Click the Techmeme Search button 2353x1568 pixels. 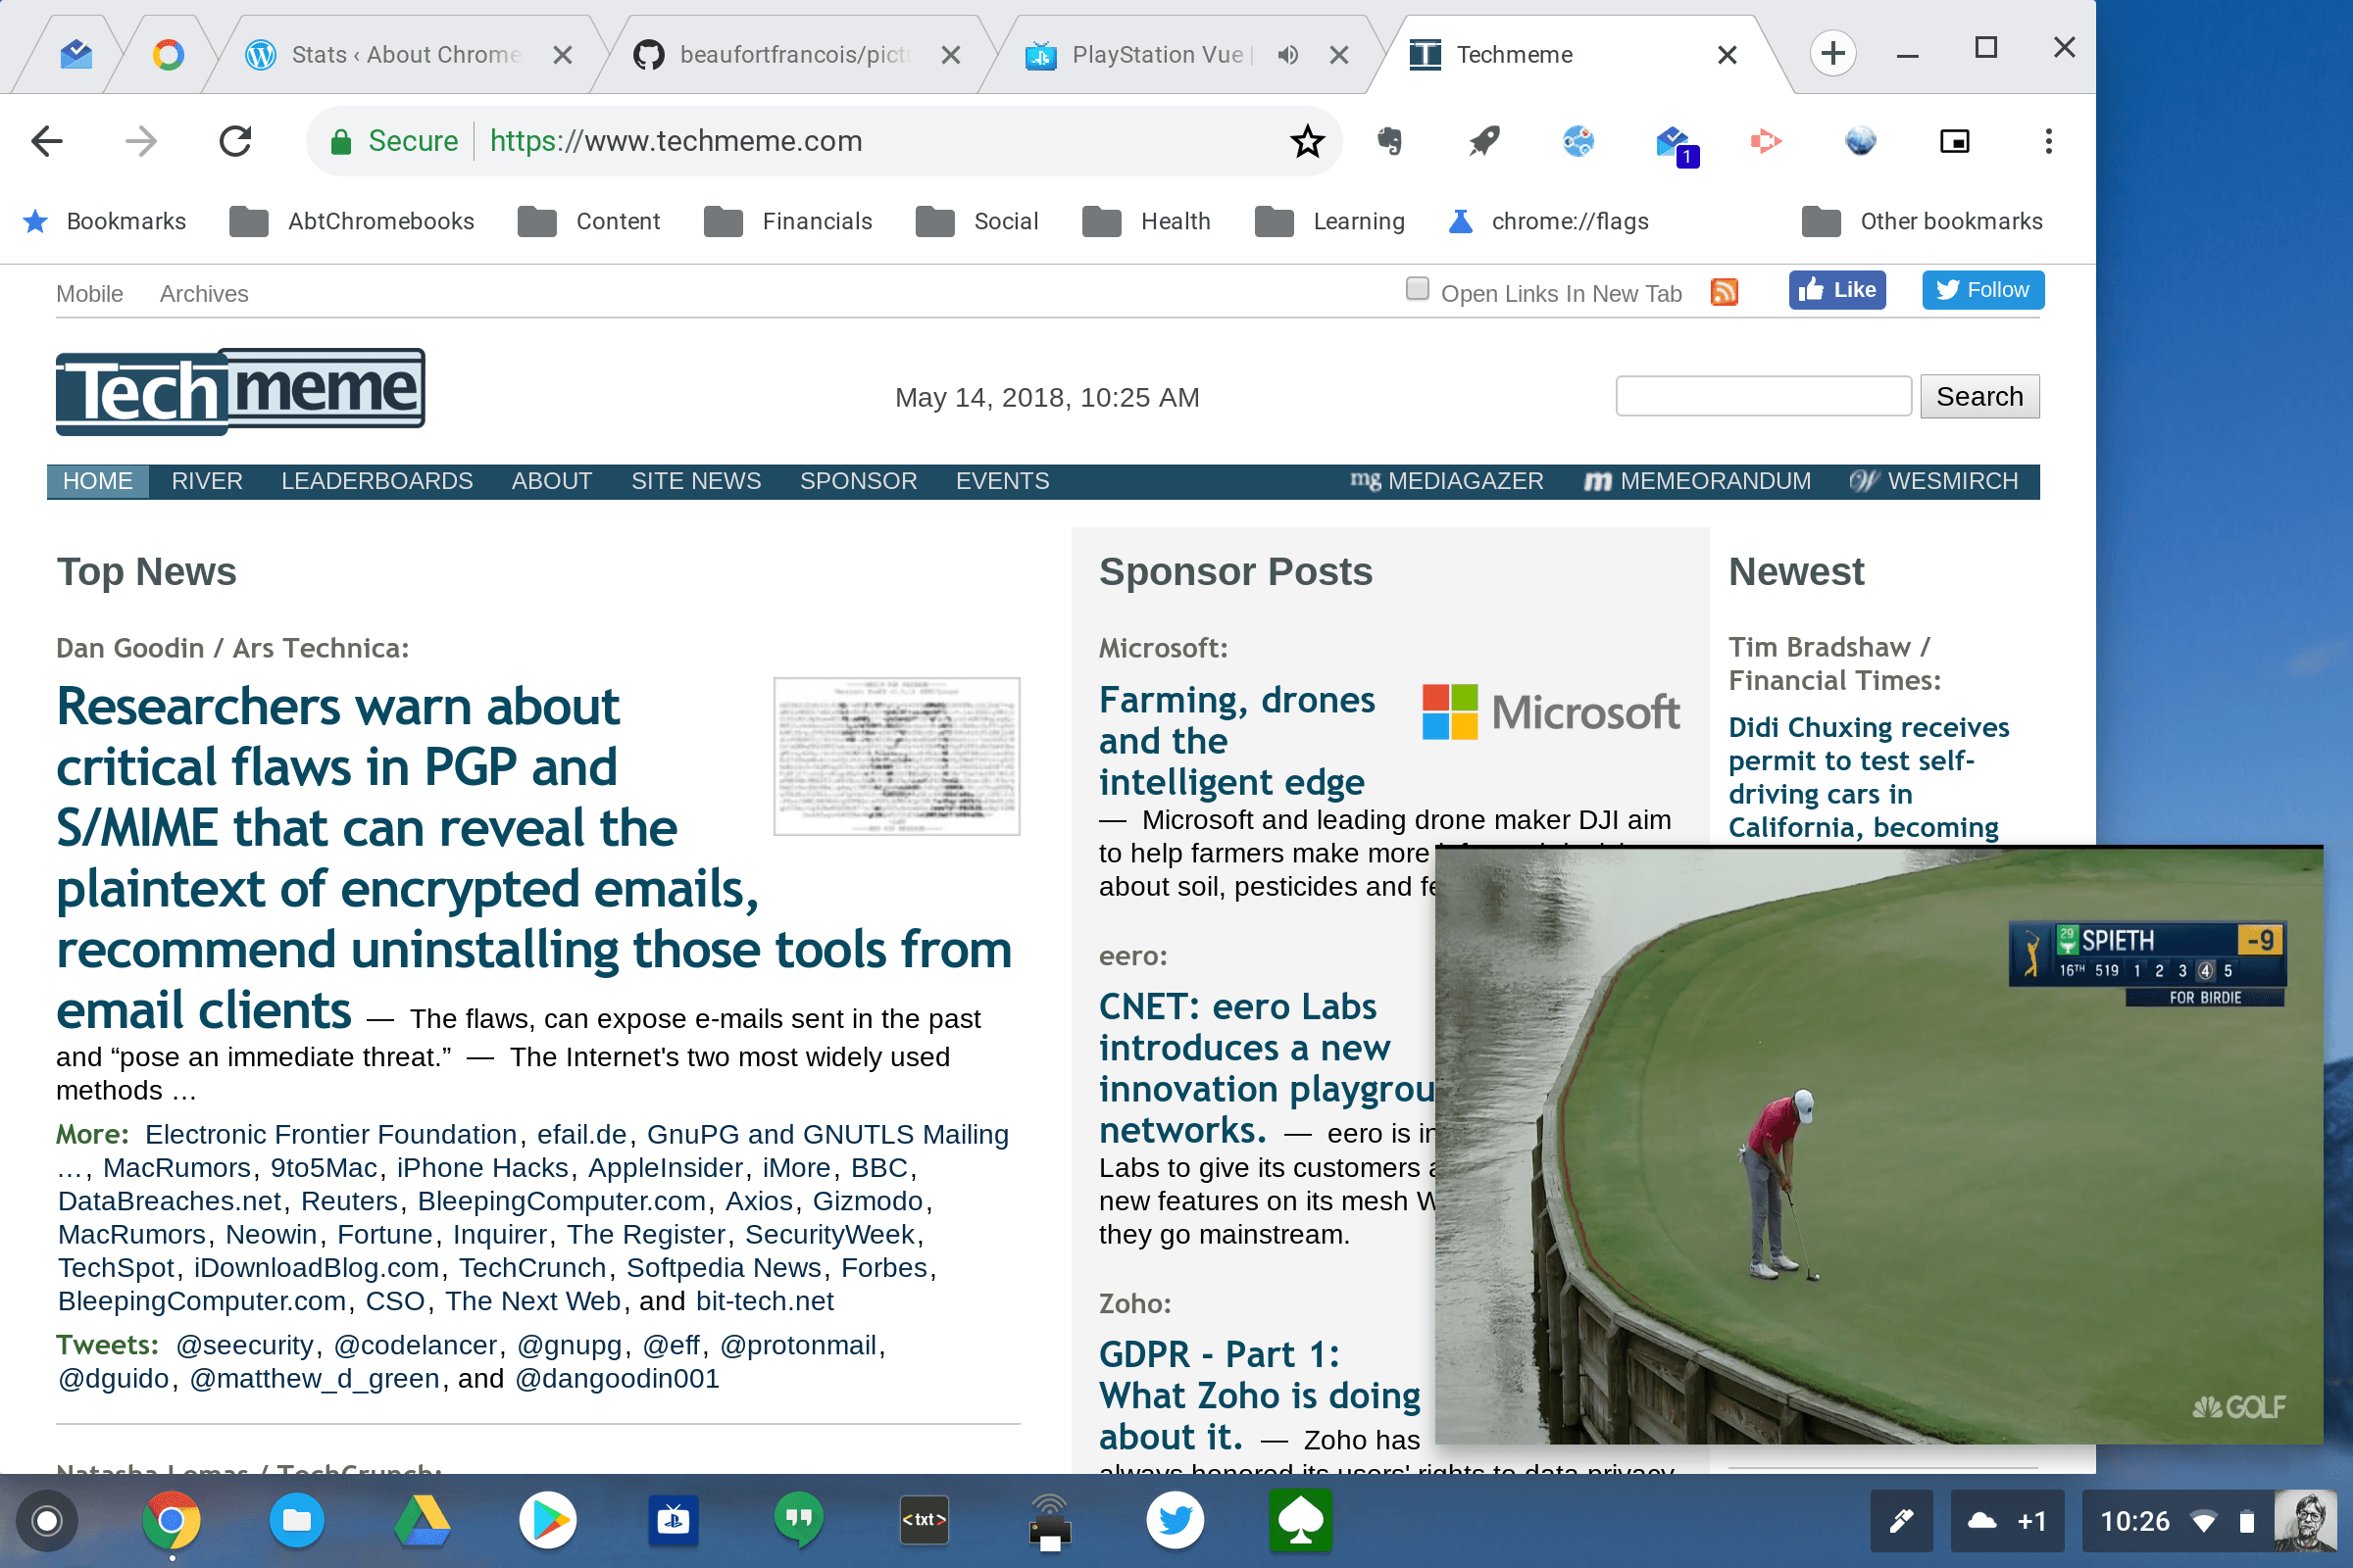click(1980, 396)
